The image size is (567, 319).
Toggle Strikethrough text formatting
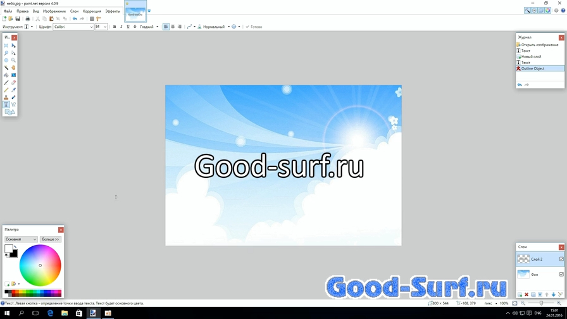coord(135,27)
